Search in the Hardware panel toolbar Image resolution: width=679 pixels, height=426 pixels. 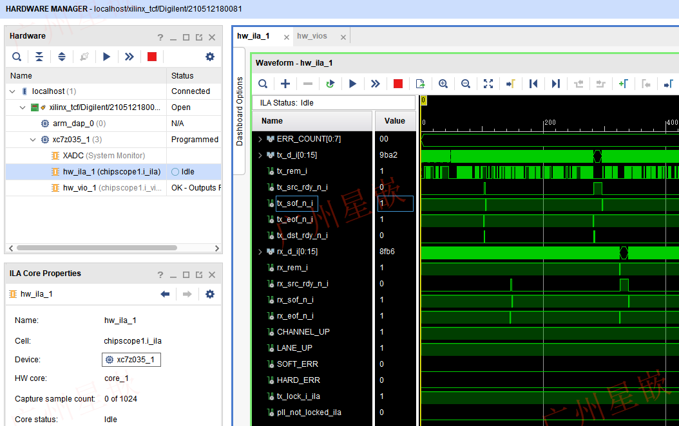pos(17,57)
